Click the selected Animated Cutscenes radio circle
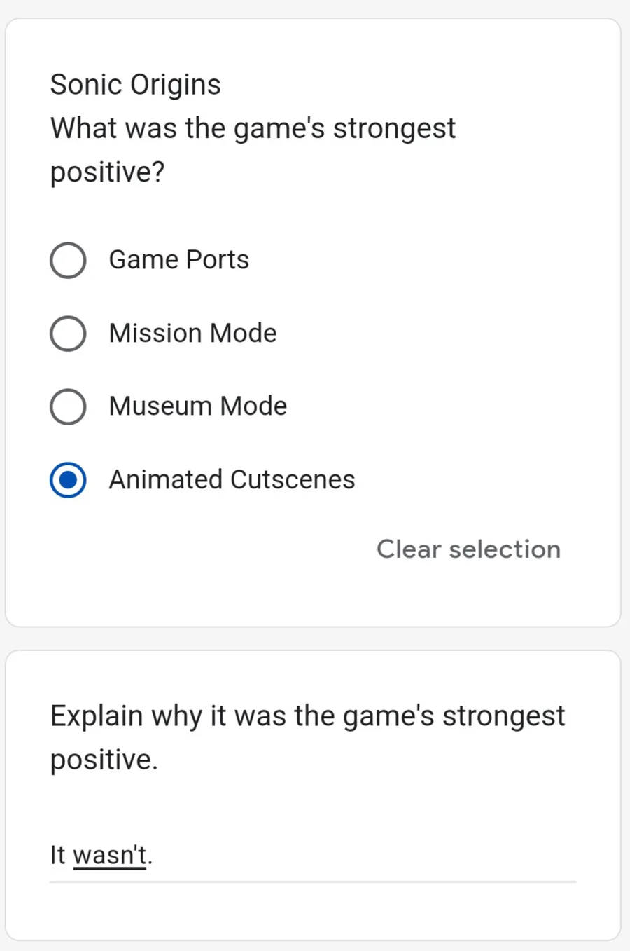The width and height of the screenshot is (630, 951). click(x=68, y=480)
